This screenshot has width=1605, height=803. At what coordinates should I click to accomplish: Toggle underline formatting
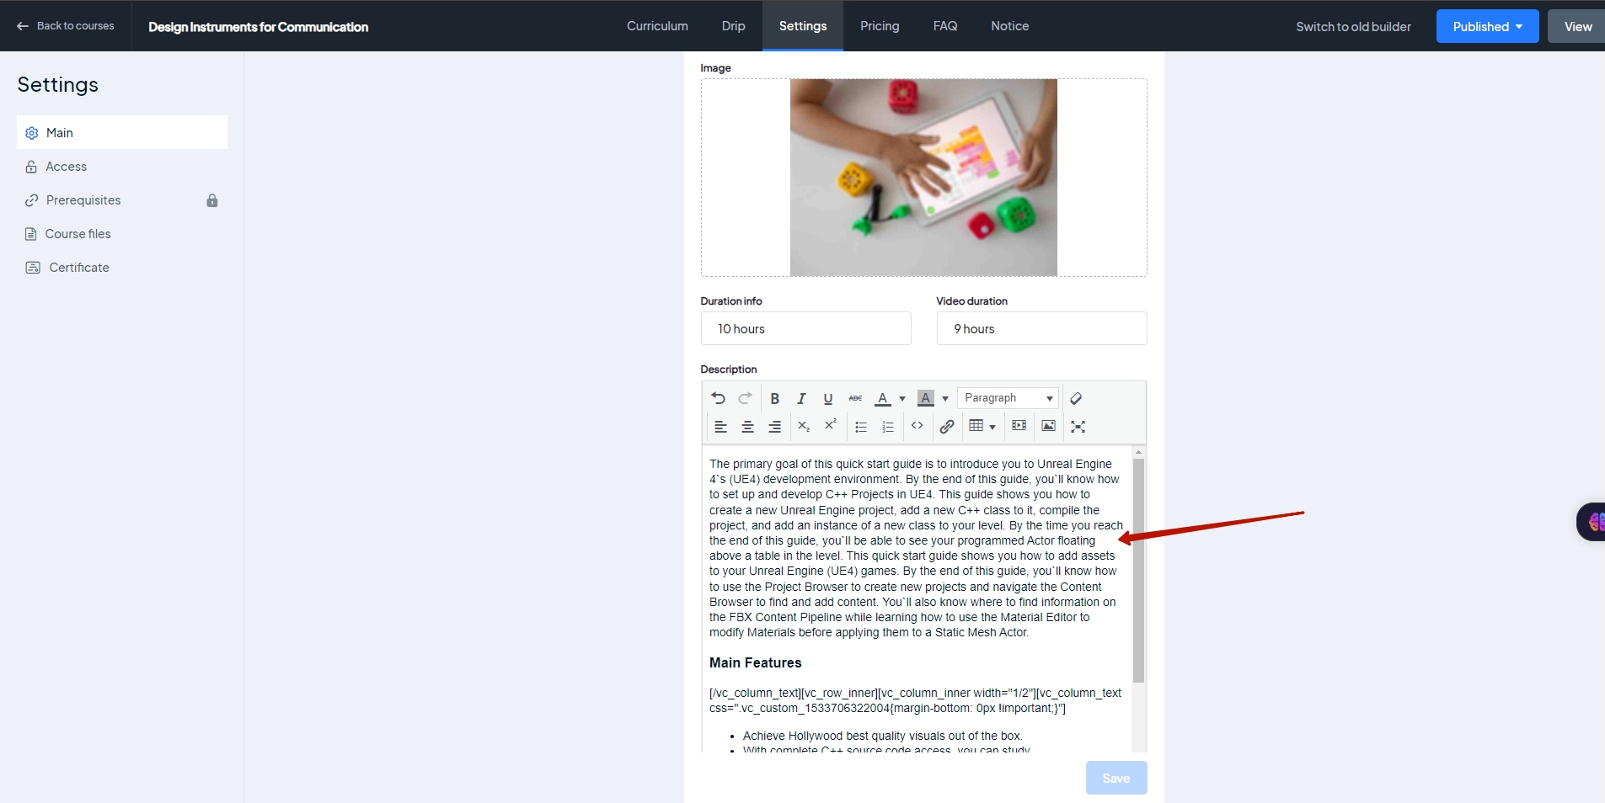(828, 398)
